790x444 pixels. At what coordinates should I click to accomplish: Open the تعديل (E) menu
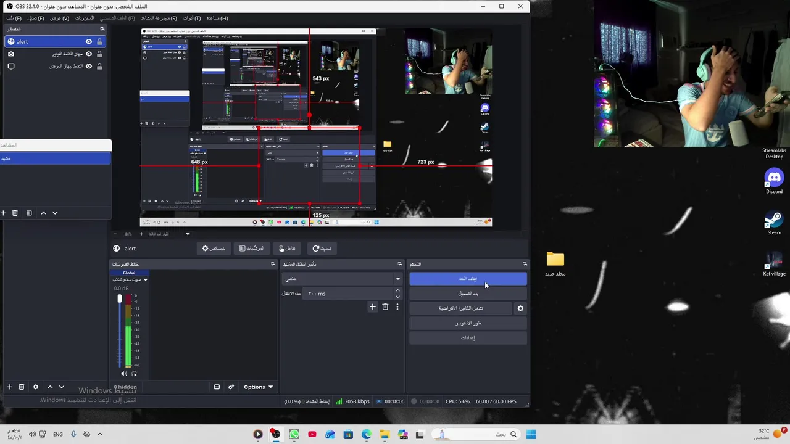pos(36,18)
